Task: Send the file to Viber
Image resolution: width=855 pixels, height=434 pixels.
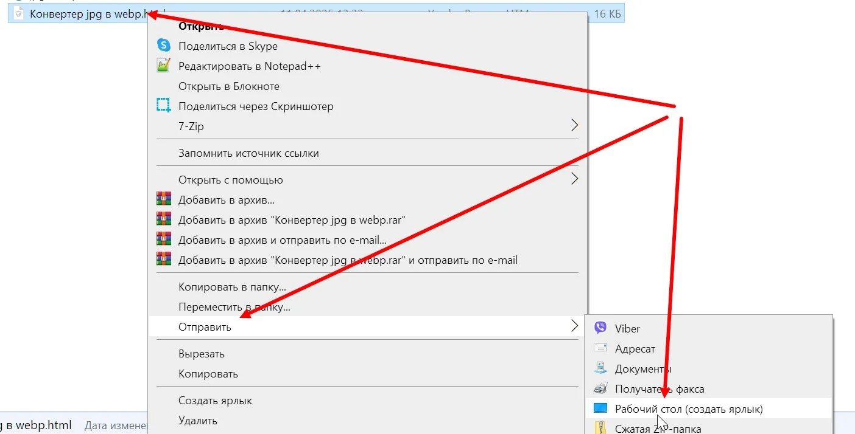Action: [627, 329]
